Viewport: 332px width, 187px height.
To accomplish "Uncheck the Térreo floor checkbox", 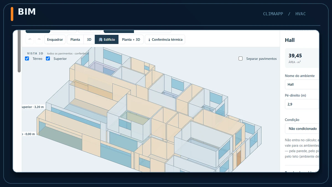I will [x=27, y=58].
